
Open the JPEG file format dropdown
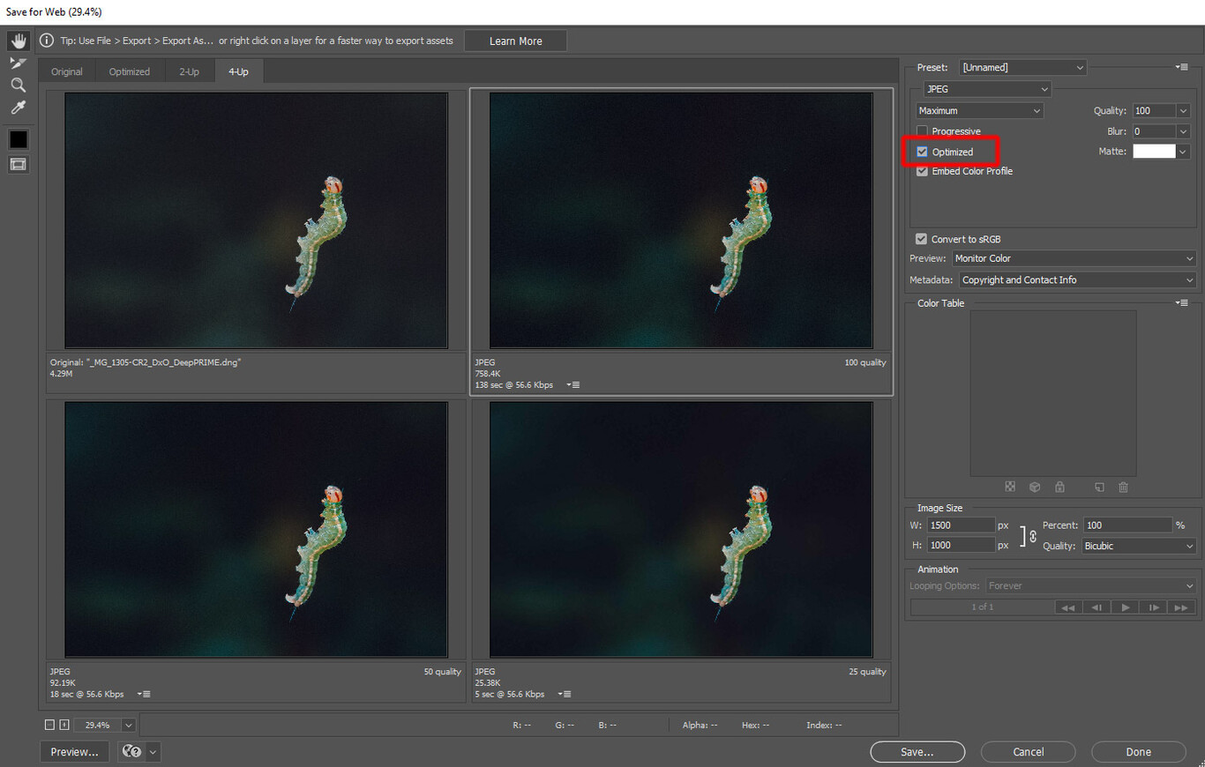click(x=987, y=89)
